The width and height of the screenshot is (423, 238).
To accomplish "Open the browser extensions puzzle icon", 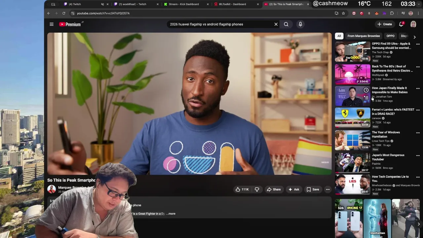I will [392, 13].
